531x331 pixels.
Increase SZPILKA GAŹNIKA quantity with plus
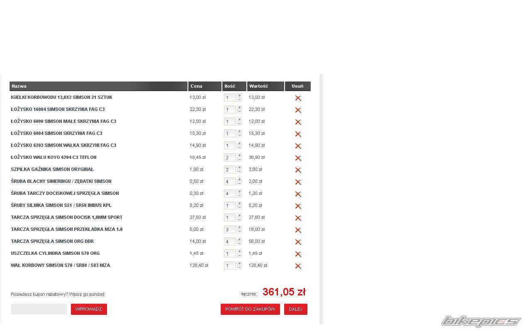(239, 168)
